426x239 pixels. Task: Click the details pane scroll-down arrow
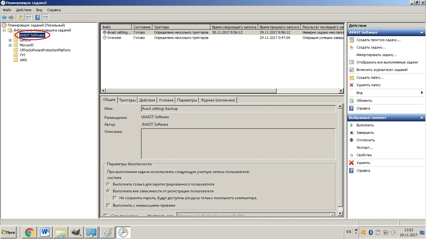click(340, 213)
